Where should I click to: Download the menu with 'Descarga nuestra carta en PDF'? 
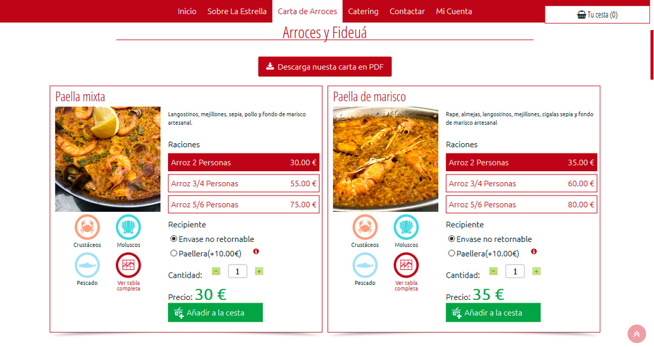[324, 67]
